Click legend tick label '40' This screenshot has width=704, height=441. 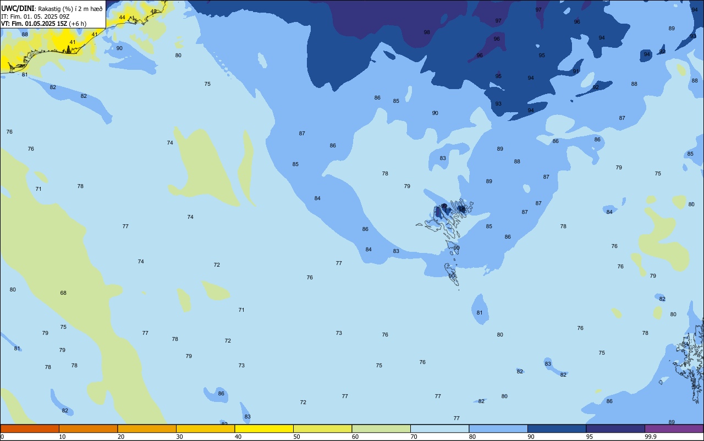[238, 437]
